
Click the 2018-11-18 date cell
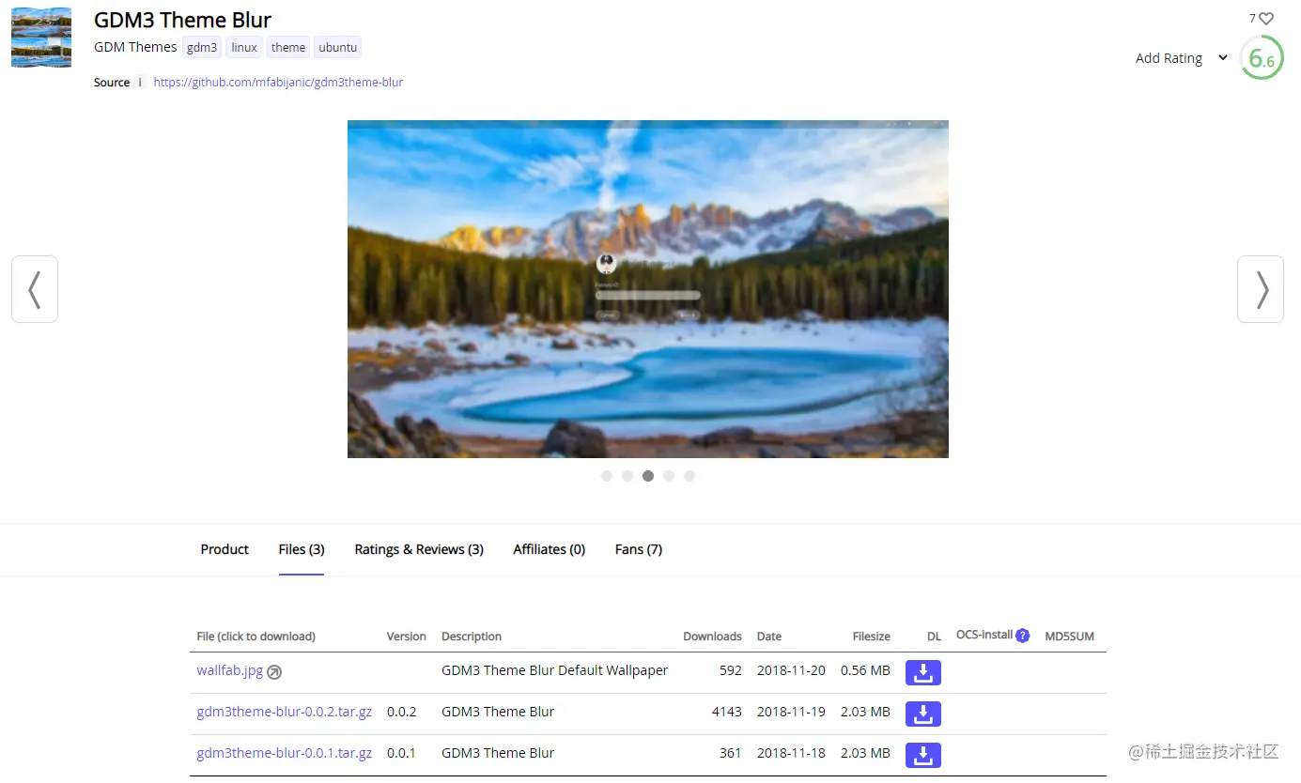791,753
